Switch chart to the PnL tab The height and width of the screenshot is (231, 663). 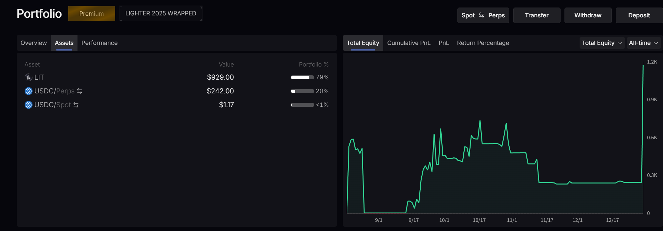pyautogui.click(x=444, y=43)
